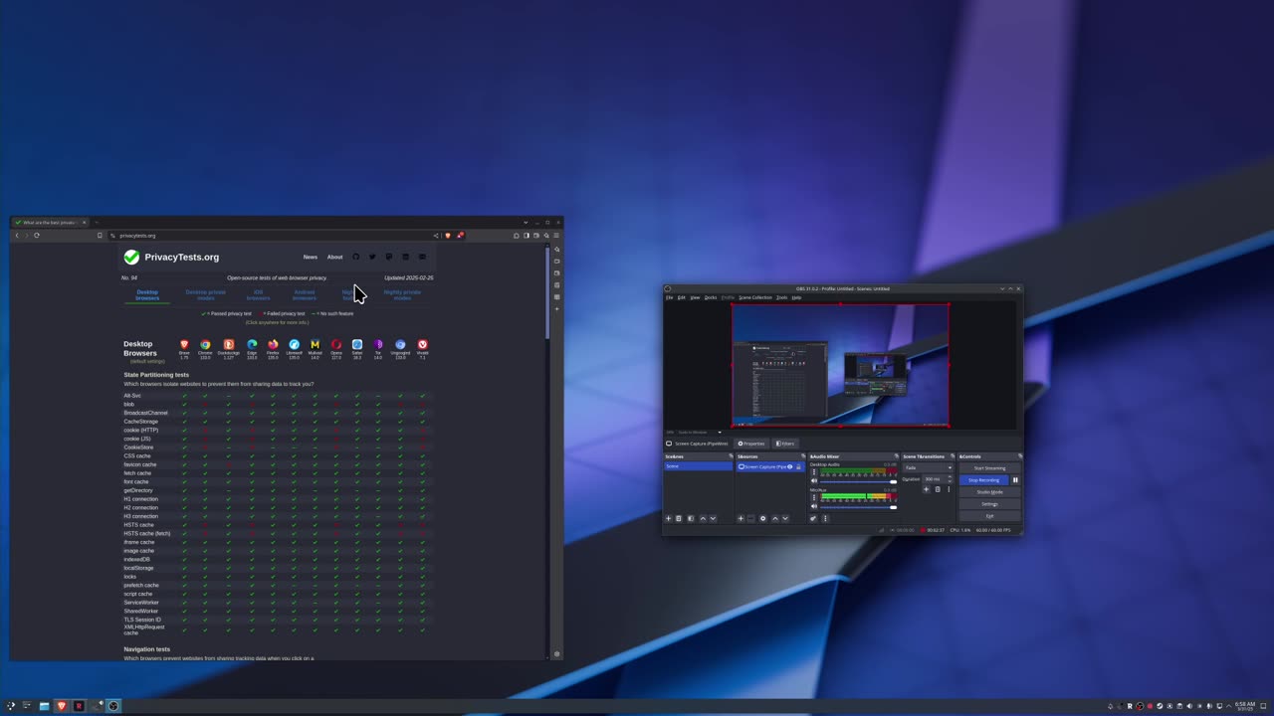Viewport: 1274px width, 716px height.
Task: Click the Mullvad browser icon in the table header
Action: [315, 344]
